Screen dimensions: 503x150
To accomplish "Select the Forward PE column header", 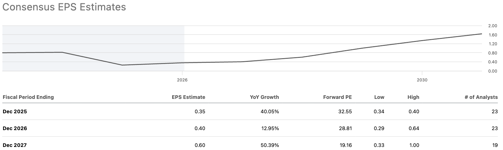I will (x=337, y=97).
